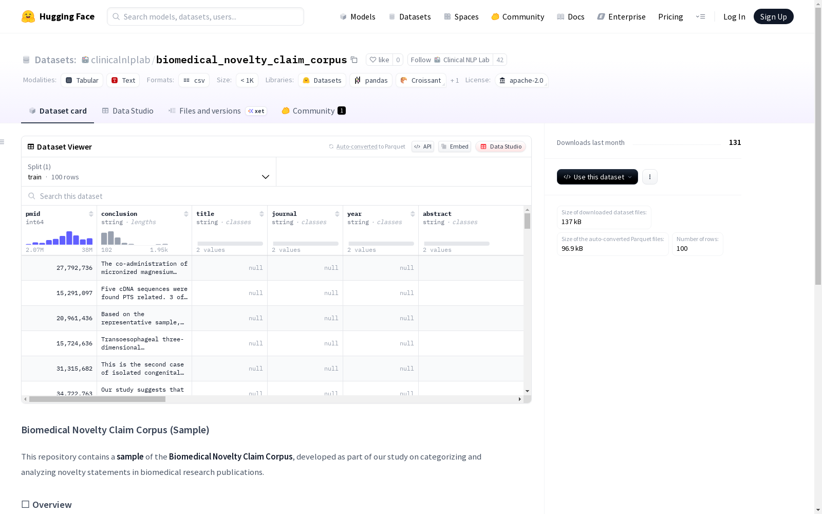Go to Datasets in the top navigation
Viewport: 822px width, 514px height.
click(x=409, y=16)
